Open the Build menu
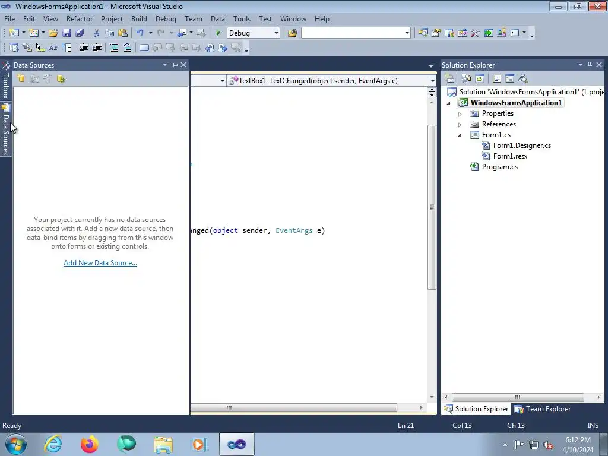The image size is (608, 456). click(x=139, y=18)
